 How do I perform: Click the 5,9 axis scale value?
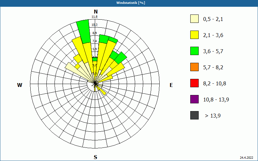click(94, 49)
